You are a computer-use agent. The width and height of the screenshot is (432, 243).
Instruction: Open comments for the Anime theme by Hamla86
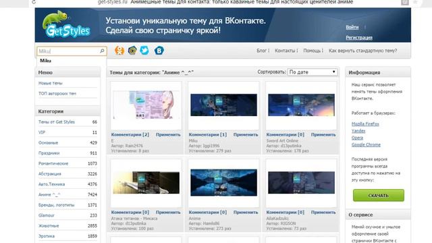click(208, 213)
